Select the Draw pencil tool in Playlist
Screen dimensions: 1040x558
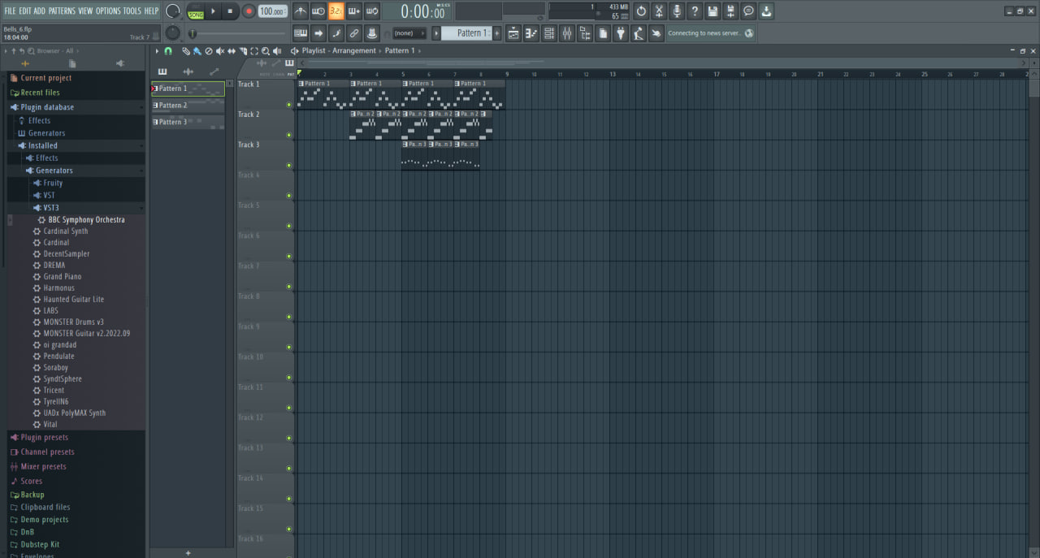click(x=185, y=51)
